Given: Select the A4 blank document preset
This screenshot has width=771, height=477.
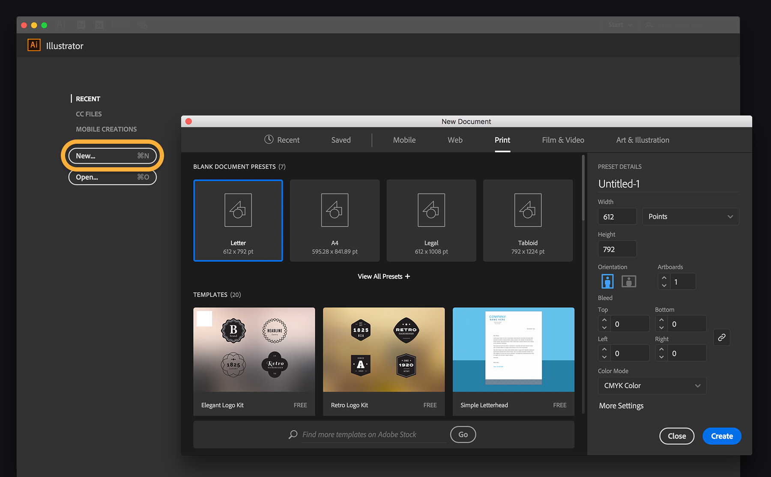Looking at the screenshot, I should point(335,221).
